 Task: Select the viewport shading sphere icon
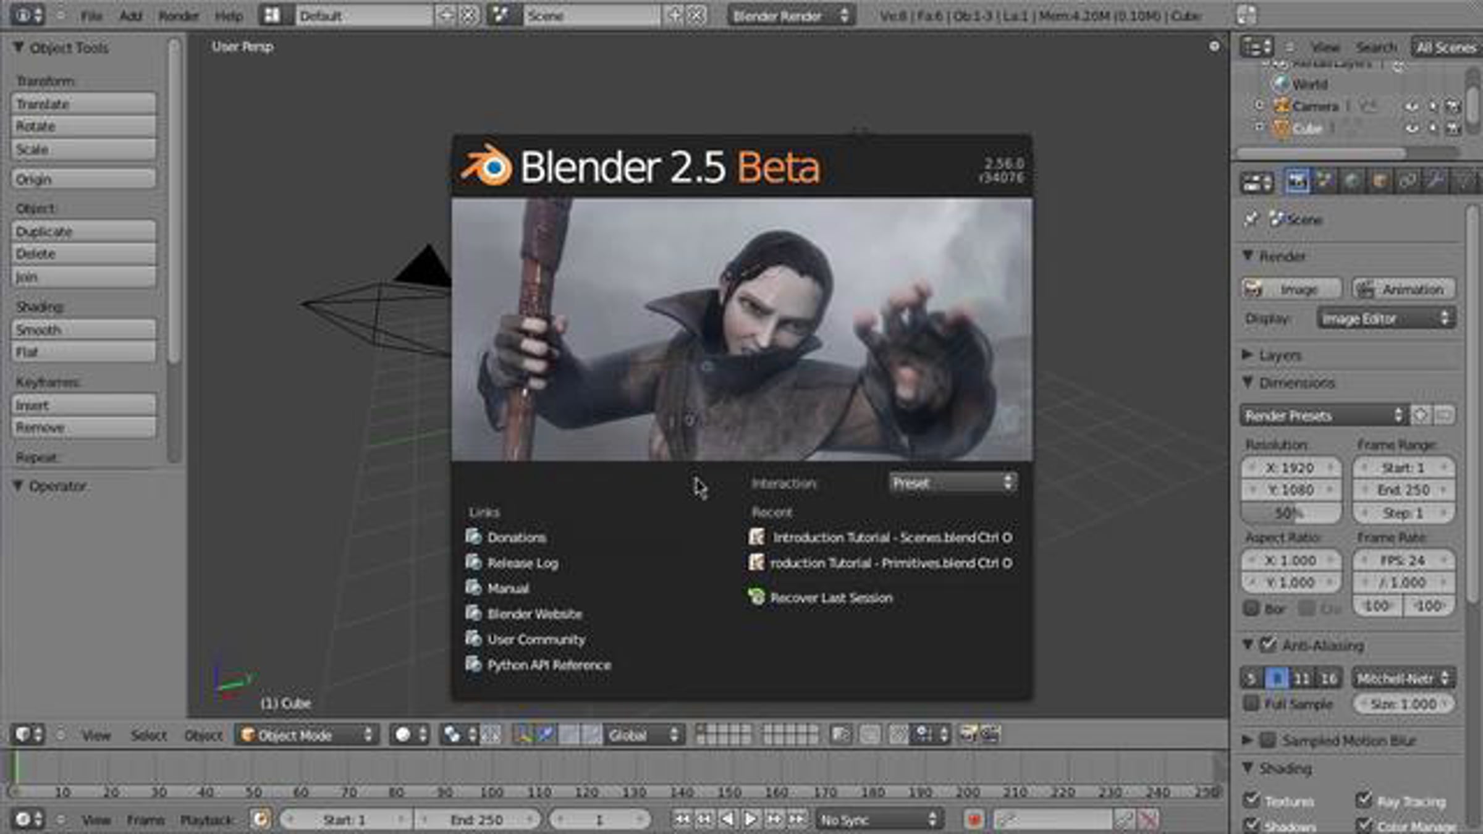click(403, 735)
